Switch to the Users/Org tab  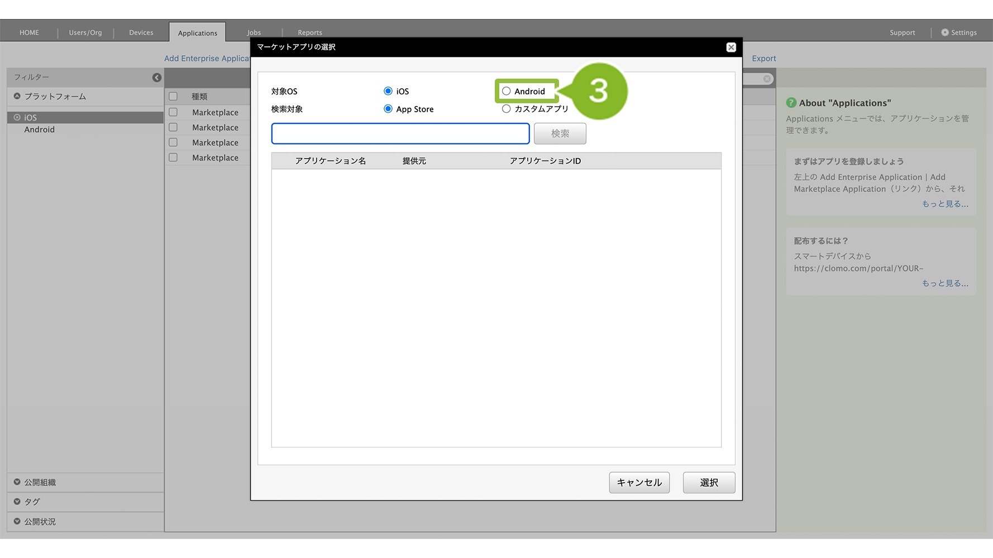pyautogui.click(x=85, y=32)
